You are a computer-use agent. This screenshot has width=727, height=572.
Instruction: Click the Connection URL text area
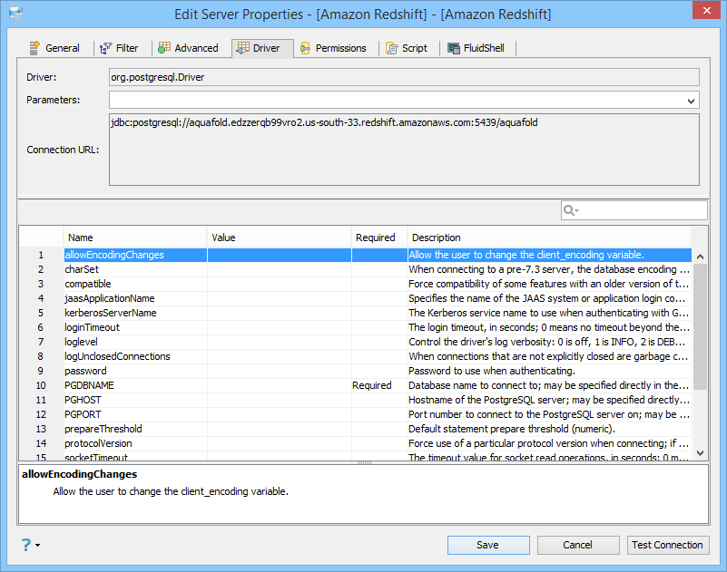[x=404, y=150]
